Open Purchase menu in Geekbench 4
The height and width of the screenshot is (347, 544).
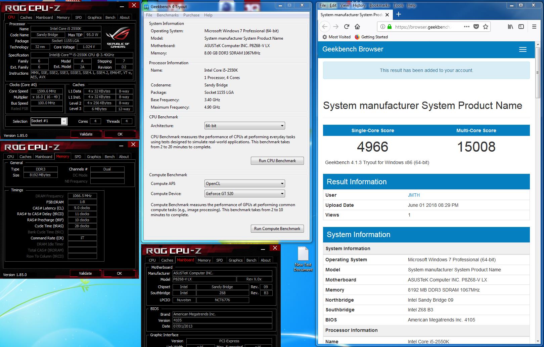click(191, 15)
